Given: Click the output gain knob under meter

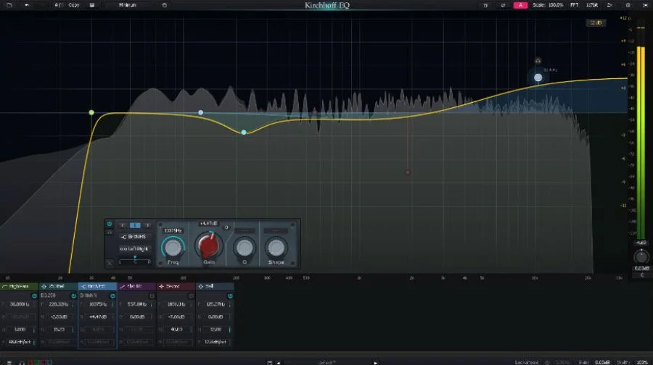Looking at the screenshot, I should point(641,256).
